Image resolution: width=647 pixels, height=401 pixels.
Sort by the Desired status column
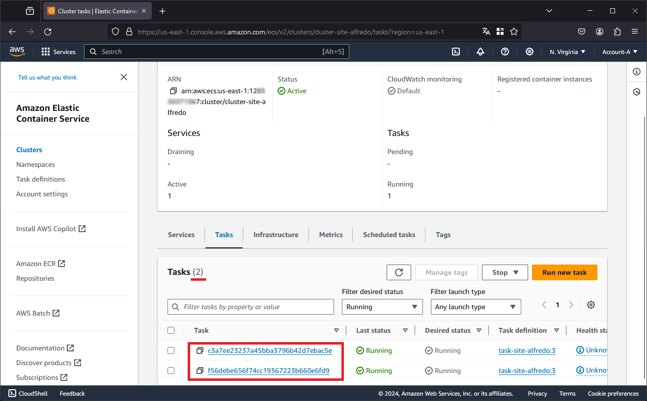pos(479,330)
